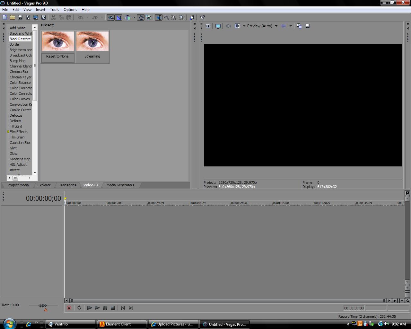Click the Play button in transport
Viewport: 411px width, 329px height.
click(x=97, y=308)
